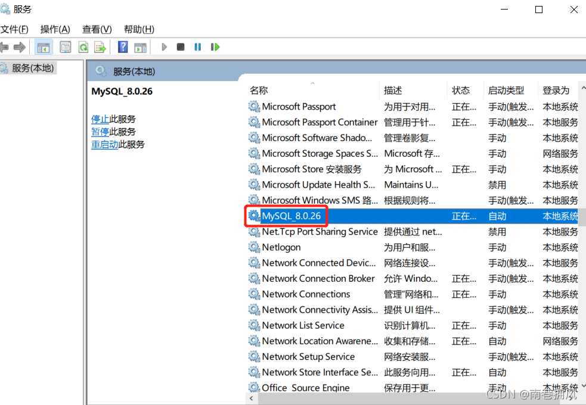Viewport: 586px width, 405px height.
Task: Click 禁用 startup type of Net.Tcp row
Action: (x=497, y=232)
